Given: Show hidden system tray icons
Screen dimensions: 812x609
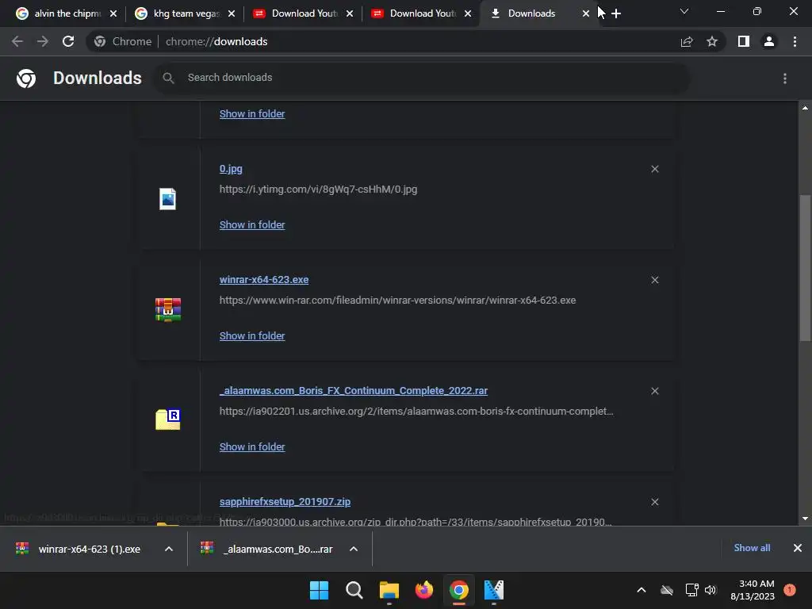Looking at the screenshot, I should [641, 590].
